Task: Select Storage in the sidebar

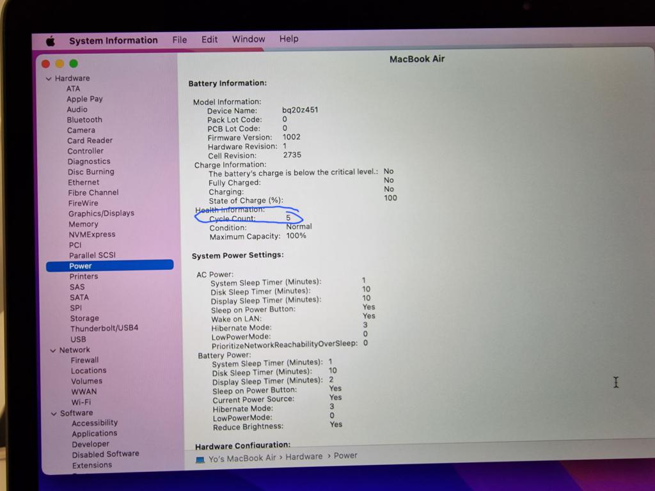Action: pos(84,318)
